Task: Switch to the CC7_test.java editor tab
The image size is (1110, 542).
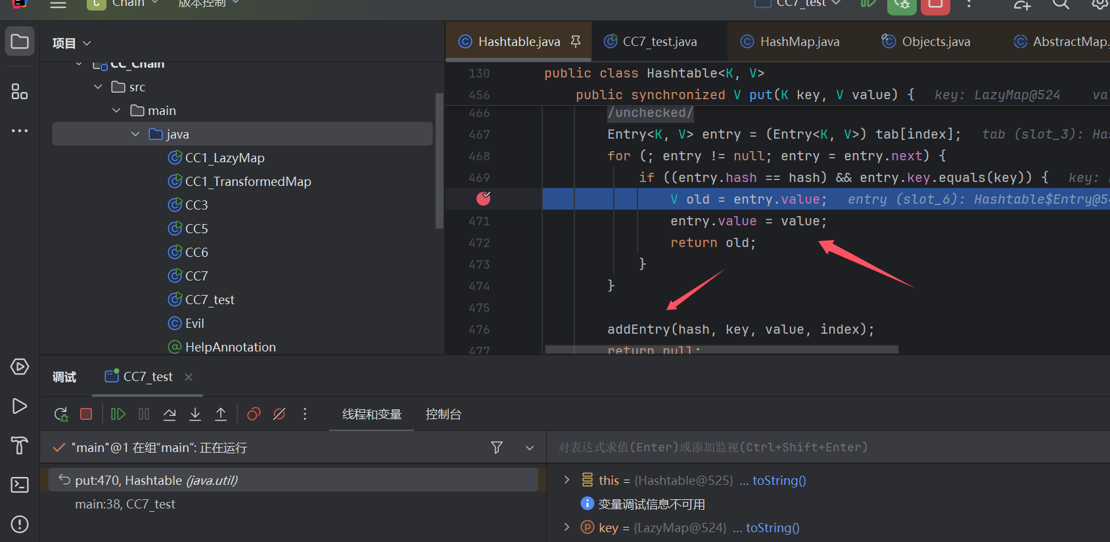Action: pyautogui.click(x=659, y=41)
